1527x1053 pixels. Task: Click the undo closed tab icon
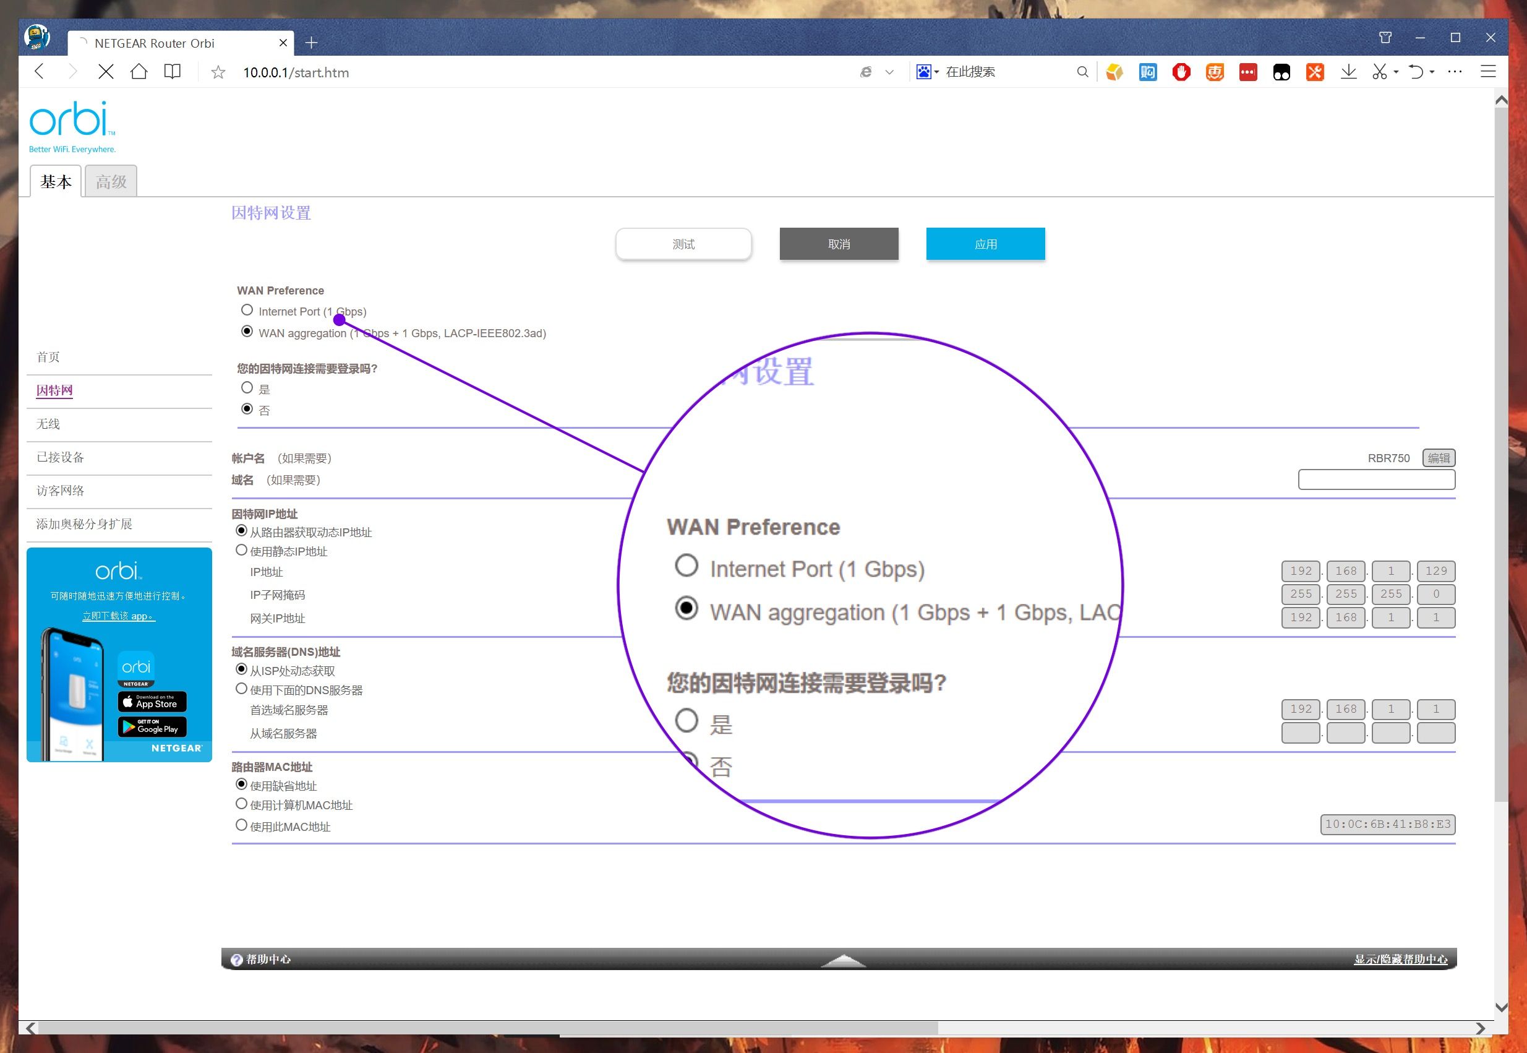point(1416,72)
